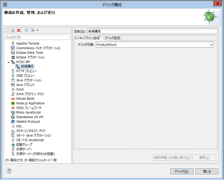Image resolution: width=224 pixels, height=180 pixels.
Task: Open filter toolbar dropdown arrow
Action: coord(37,30)
